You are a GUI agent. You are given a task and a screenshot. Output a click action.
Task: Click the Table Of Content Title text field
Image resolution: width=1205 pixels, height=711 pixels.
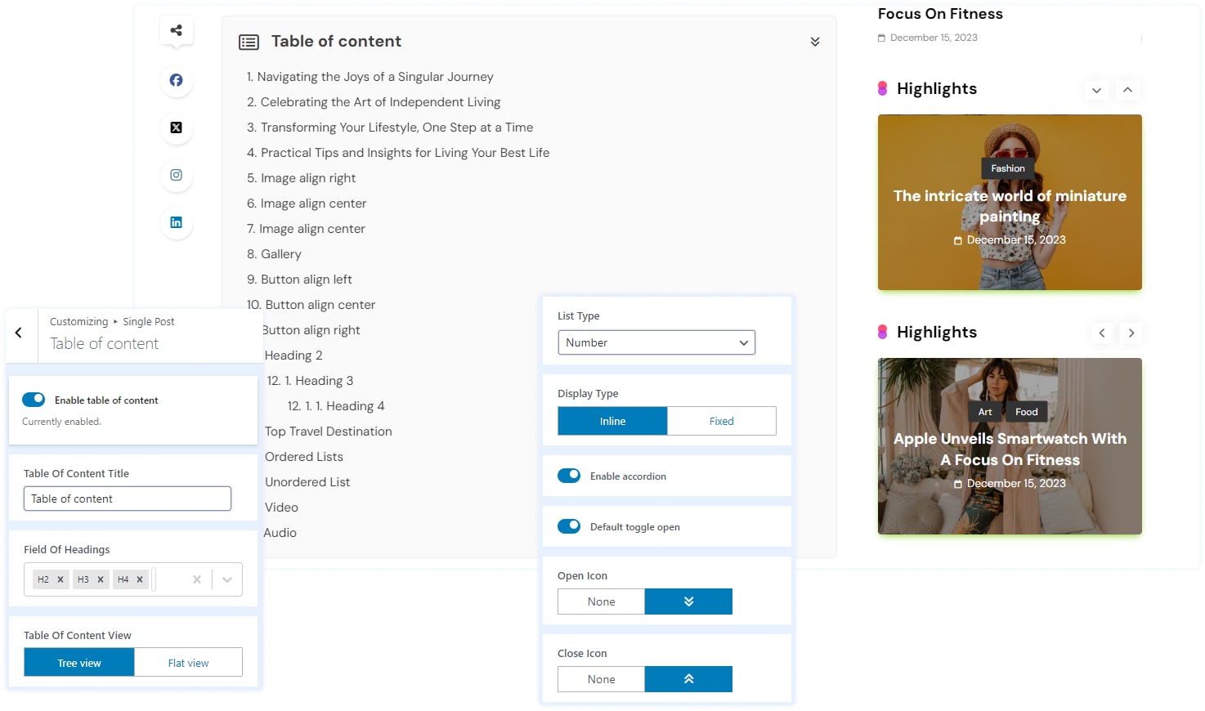[128, 499]
